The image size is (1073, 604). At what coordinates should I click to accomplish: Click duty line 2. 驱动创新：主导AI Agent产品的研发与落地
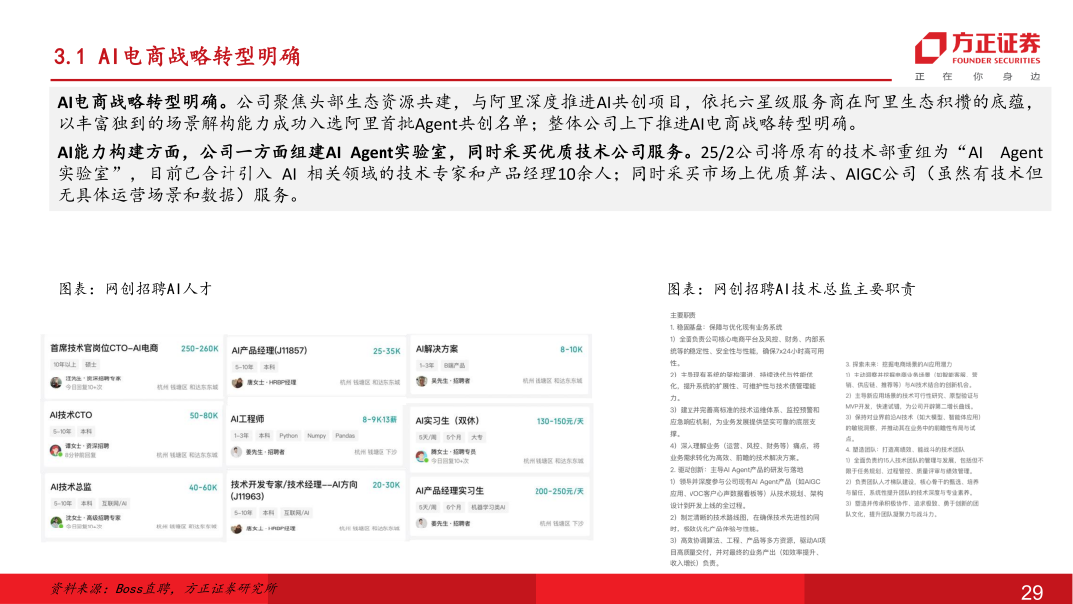736,470
